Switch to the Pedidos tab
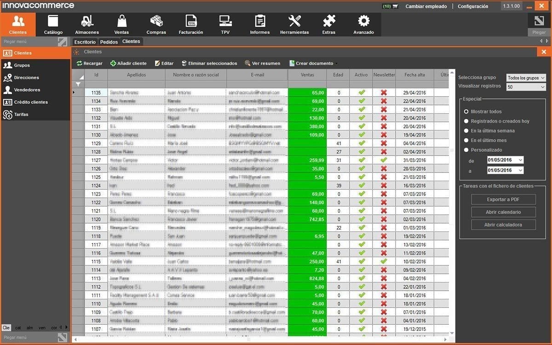The width and height of the screenshot is (552, 345). pyautogui.click(x=109, y=42)
